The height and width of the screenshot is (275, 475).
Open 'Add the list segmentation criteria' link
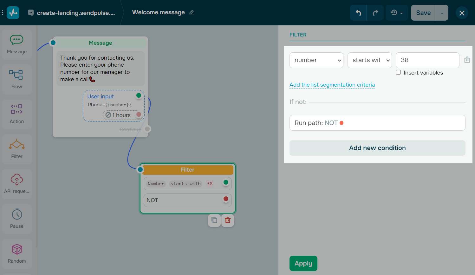(x=332, y=85)
